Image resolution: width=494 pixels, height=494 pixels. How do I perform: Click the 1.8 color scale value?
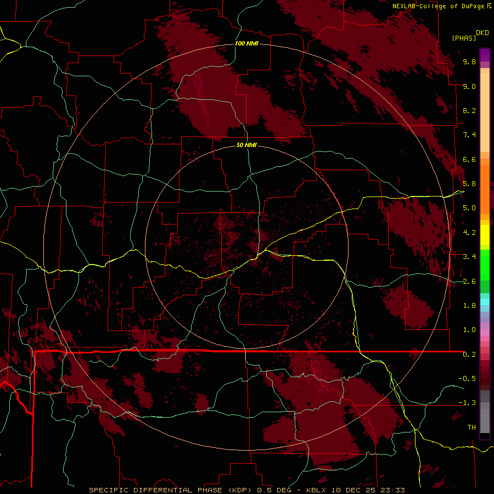tap(469, 306)
